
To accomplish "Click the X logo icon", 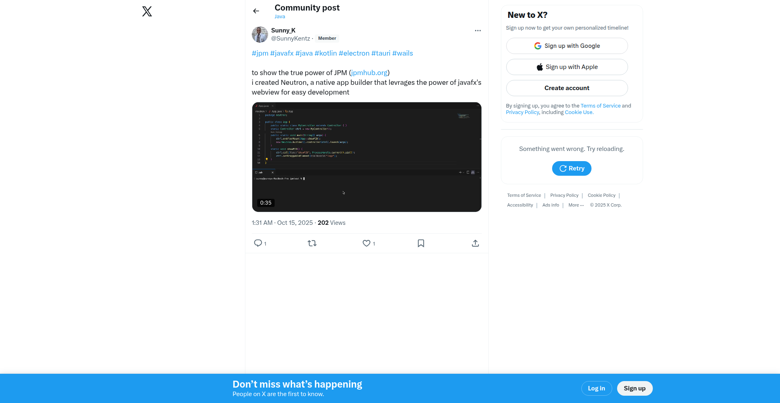I will point(147,11).
